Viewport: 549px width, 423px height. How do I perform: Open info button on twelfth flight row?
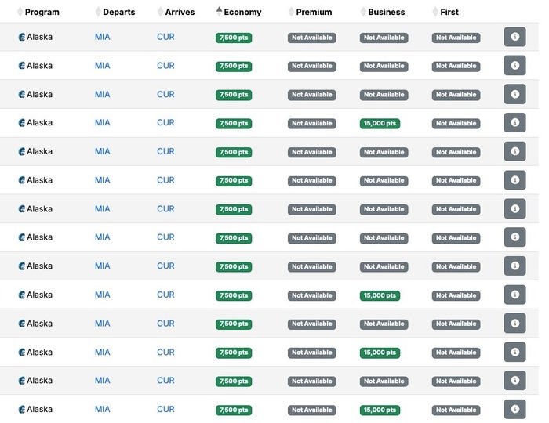(x=514, y=352)
